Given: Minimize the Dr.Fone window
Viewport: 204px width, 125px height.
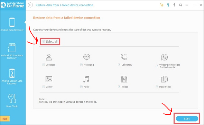Looking at the screenshot, I should (195, 5).
